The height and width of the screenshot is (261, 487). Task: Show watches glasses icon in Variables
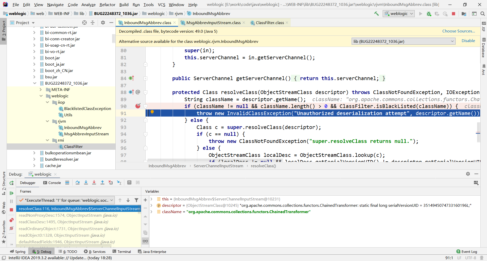pyautogui.click(x=145, y=241)
